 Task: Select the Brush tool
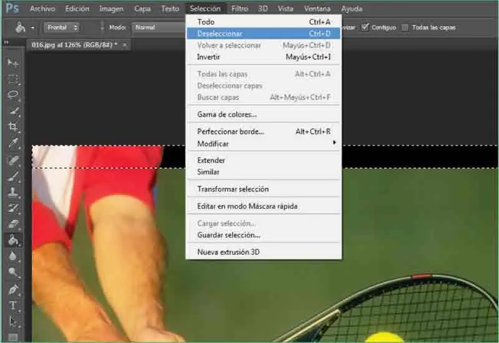pos(12,176)
